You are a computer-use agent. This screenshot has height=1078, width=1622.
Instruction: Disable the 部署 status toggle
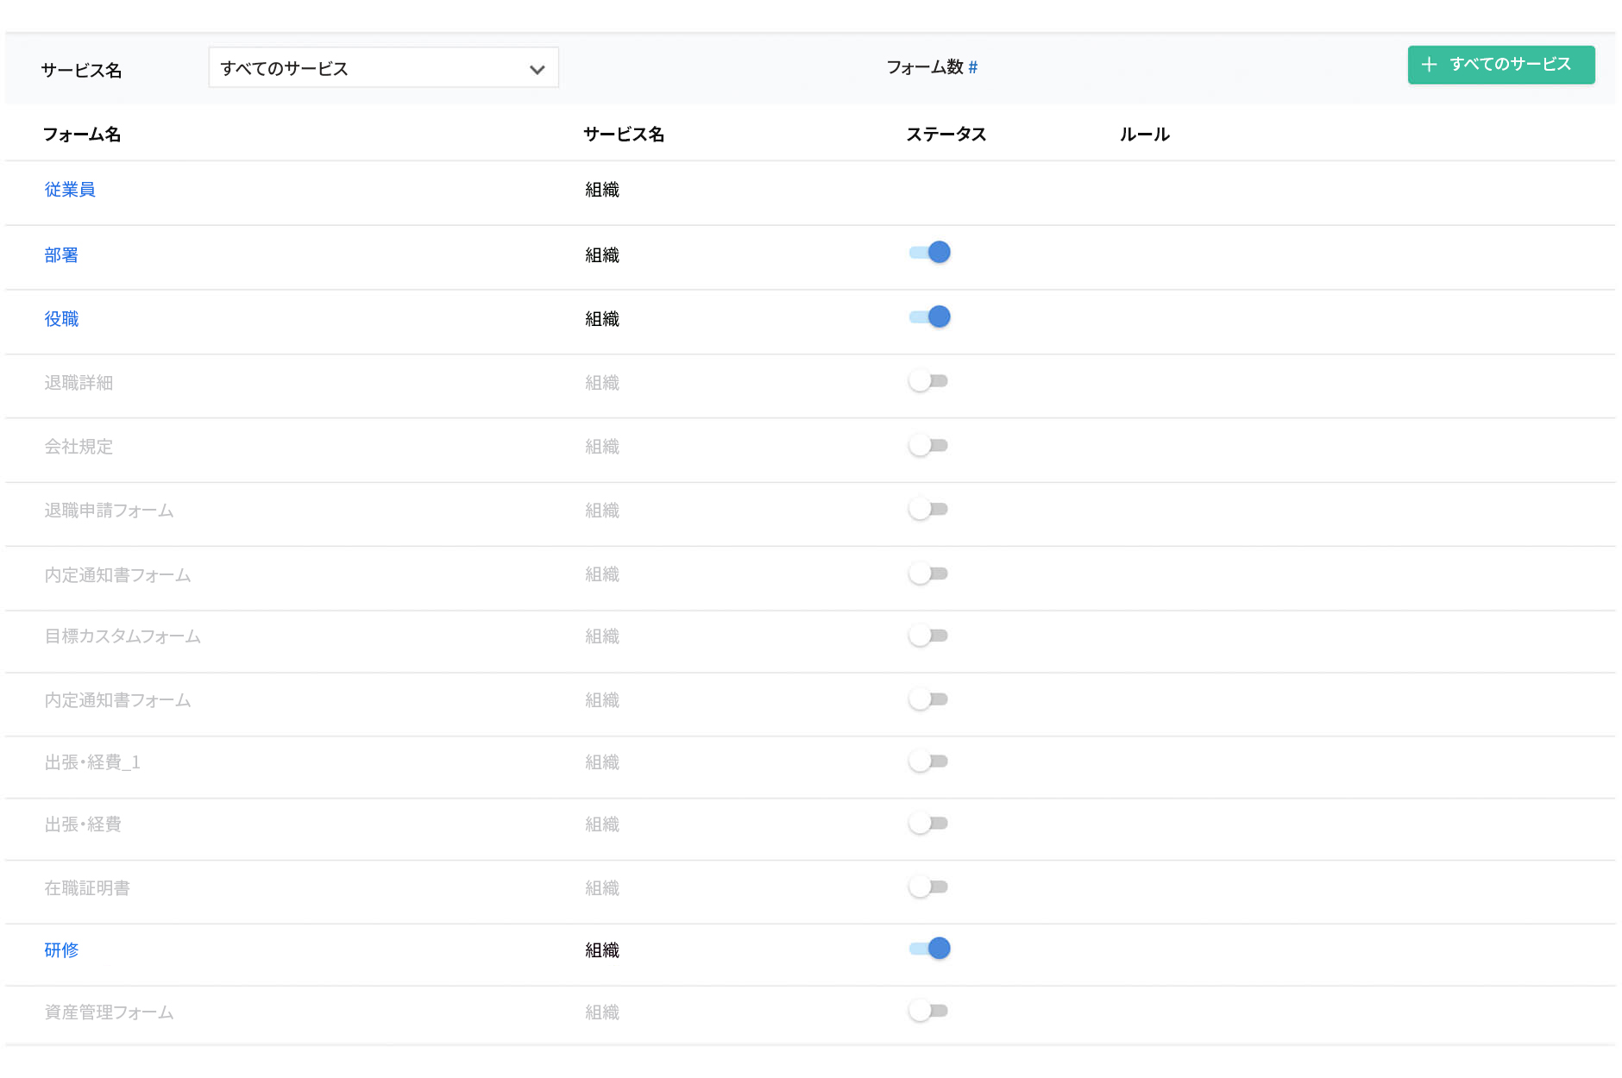point(929,252)
